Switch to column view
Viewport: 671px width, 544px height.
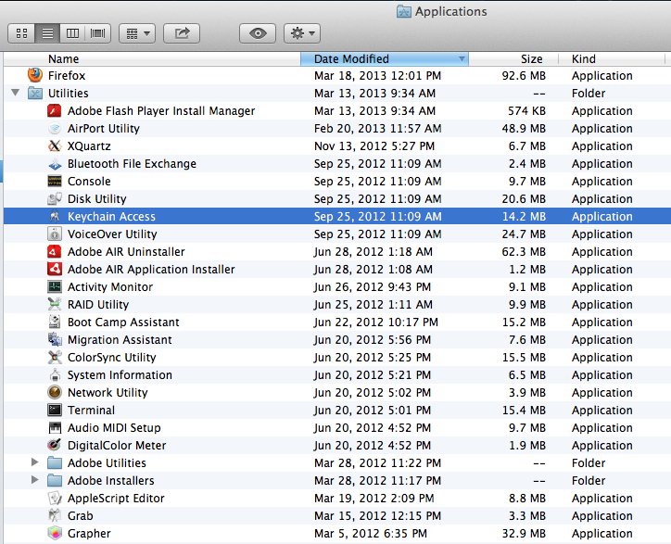pos(72,33)
